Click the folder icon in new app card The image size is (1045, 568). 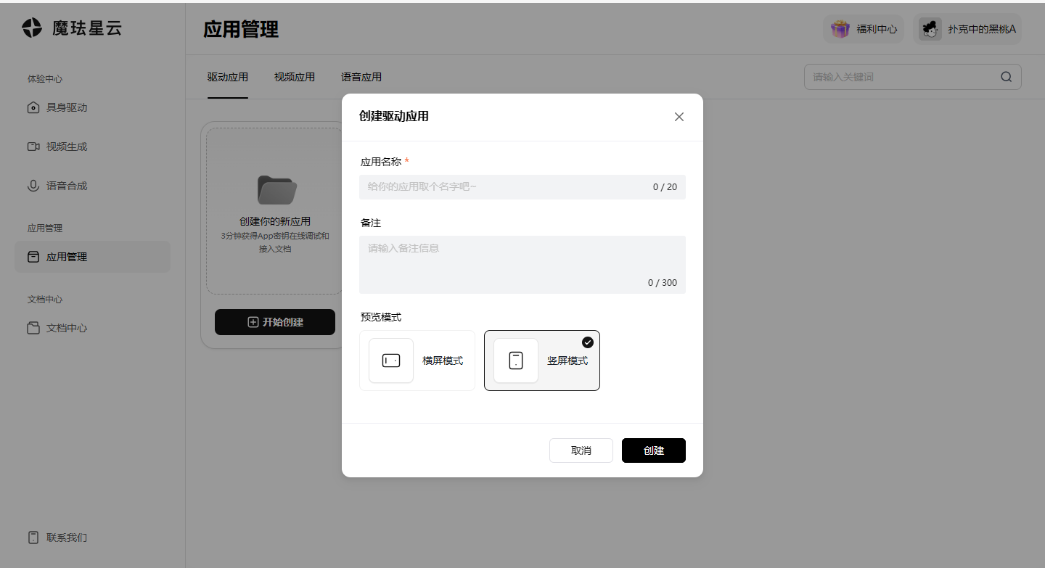(276, 190)
